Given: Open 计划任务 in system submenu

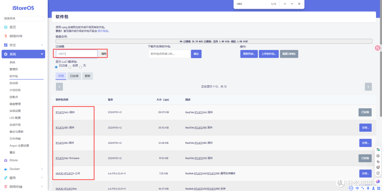Looking at the screenshot, I should pyautogui.click(x=15, y=90).
